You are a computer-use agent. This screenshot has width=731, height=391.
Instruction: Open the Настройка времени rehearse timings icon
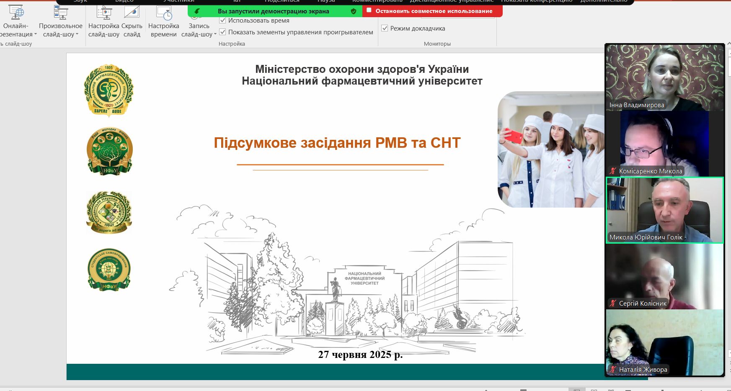pyautogui.click(x=164, y=12)
